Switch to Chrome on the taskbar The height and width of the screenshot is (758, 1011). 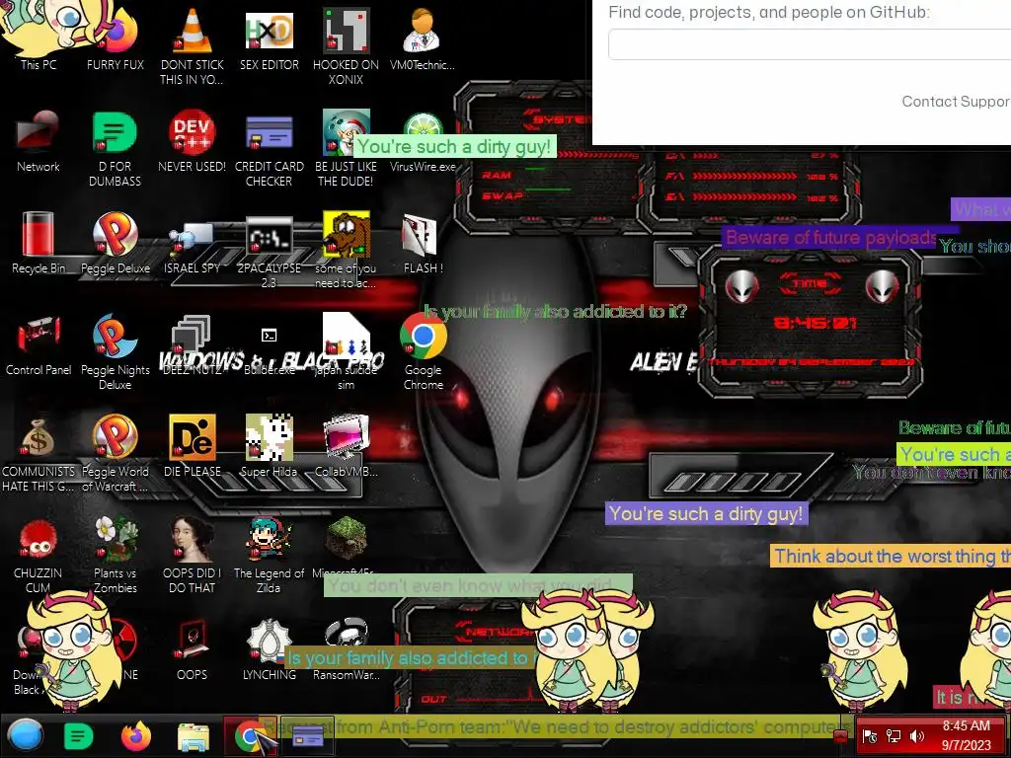tap(250, 735)
